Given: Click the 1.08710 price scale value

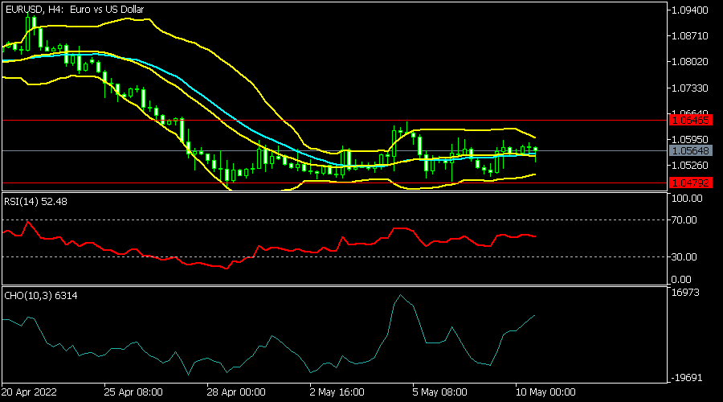Looking at the screenshot, I should pos(690,36).
